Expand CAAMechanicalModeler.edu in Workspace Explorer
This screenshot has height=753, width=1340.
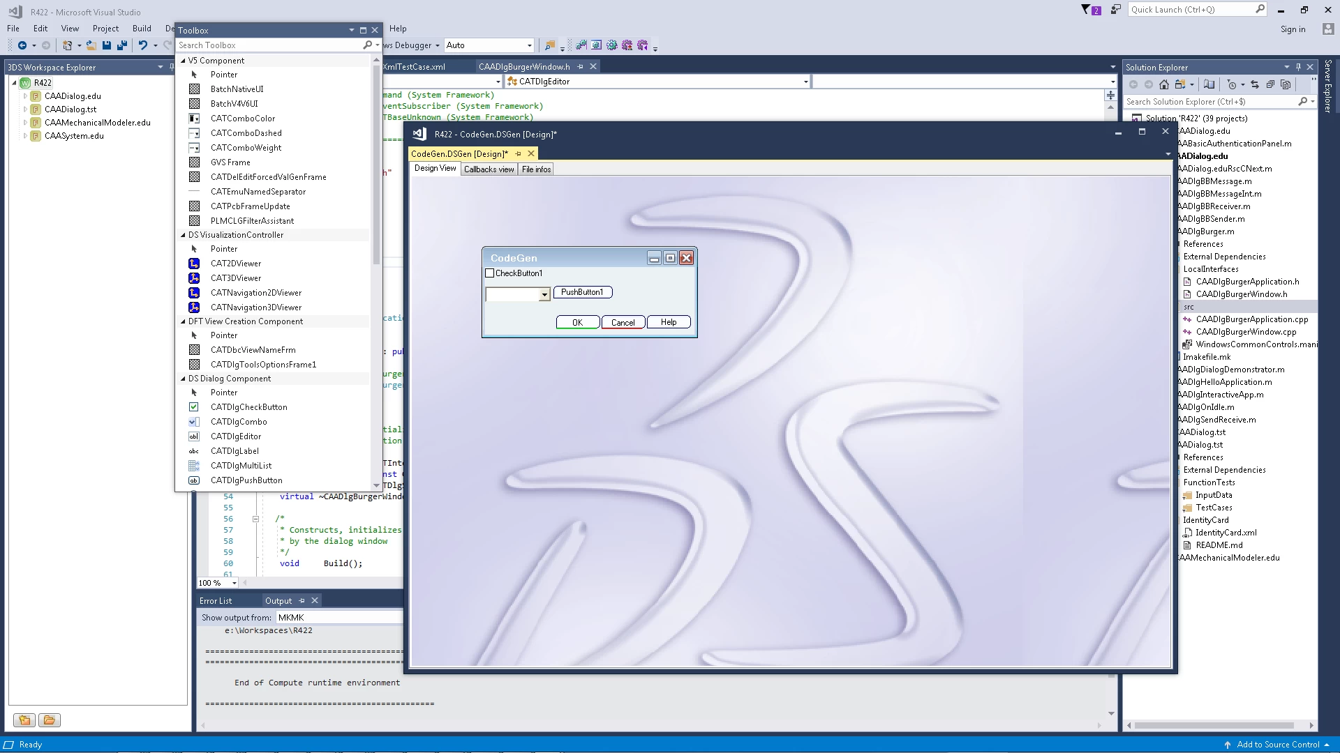(26, 123)
